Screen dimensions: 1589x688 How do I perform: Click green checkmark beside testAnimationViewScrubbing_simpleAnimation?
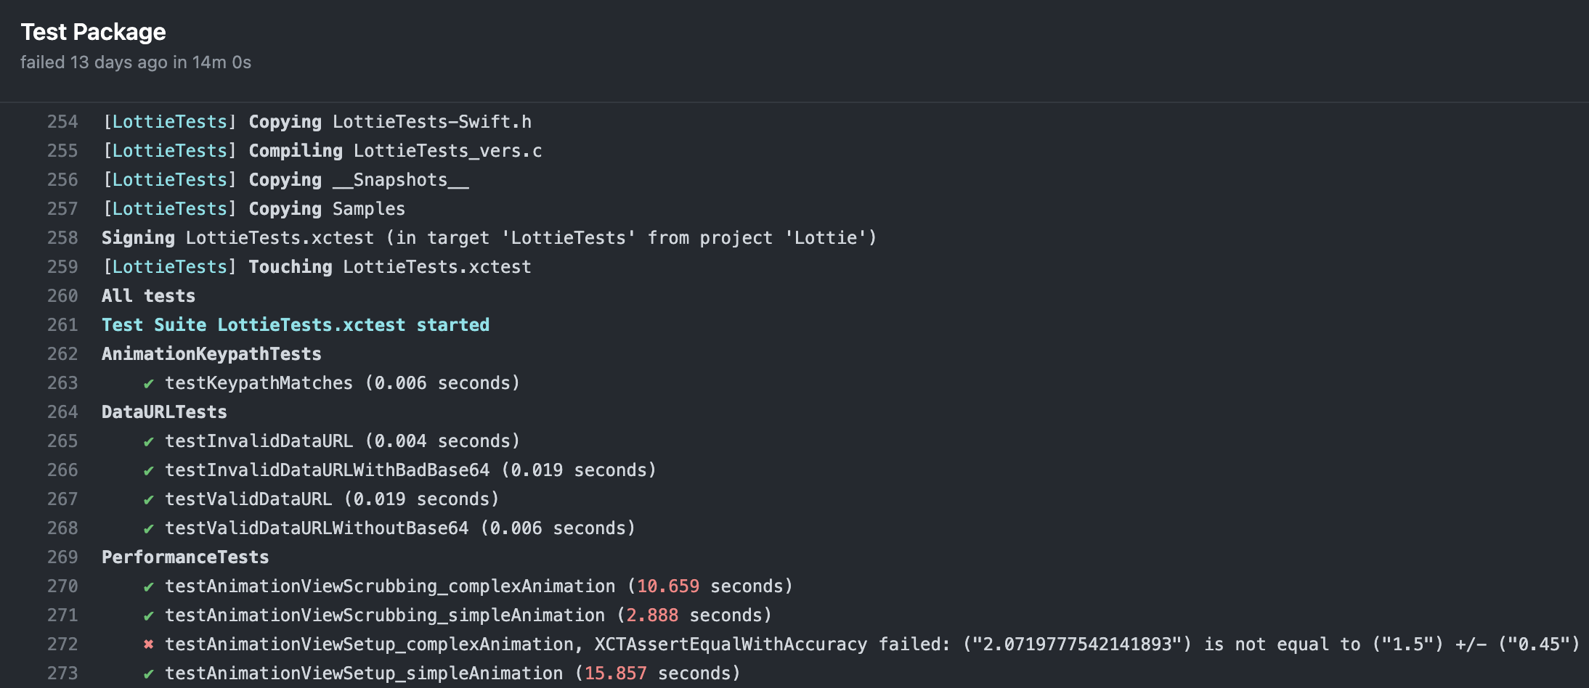coord(149,616)
